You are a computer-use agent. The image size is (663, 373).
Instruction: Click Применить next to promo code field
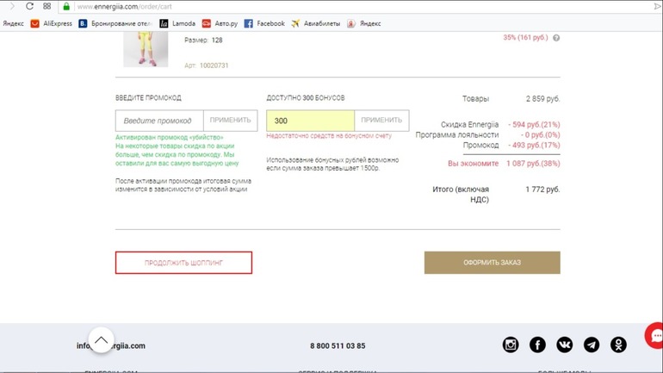tap(230, 121)
